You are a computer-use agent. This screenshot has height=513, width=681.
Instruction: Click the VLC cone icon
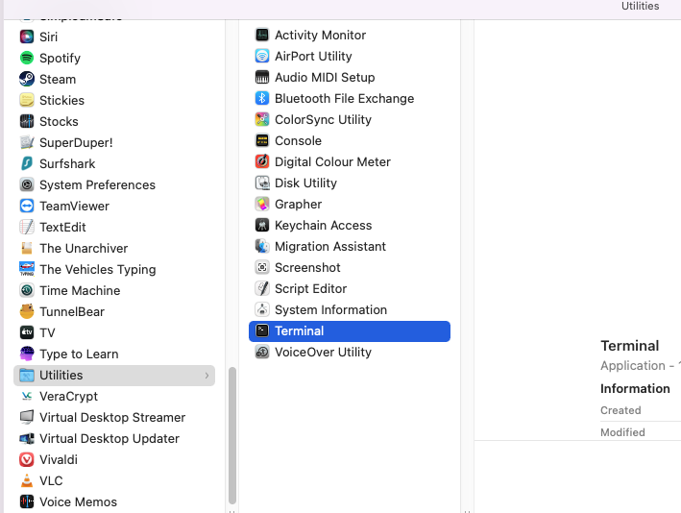click(27, 480)
